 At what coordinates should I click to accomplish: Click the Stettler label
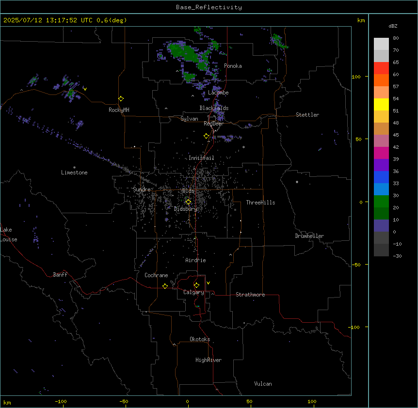pos(307,115)
